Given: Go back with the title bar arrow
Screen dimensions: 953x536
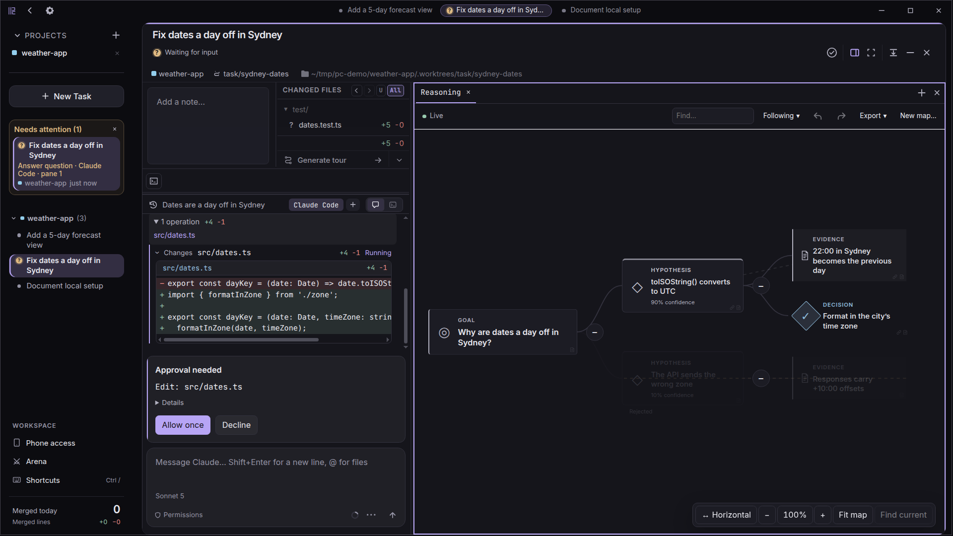Looking at the screenshot, I should (x=30, y=10).
